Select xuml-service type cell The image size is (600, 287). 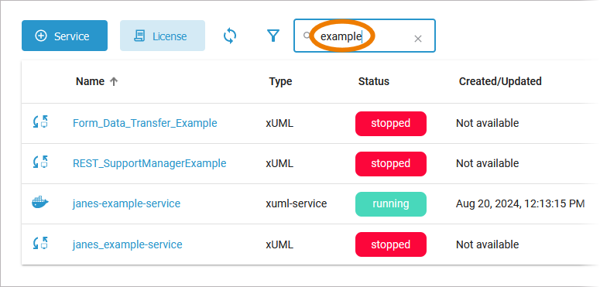[x=297, y=203]
